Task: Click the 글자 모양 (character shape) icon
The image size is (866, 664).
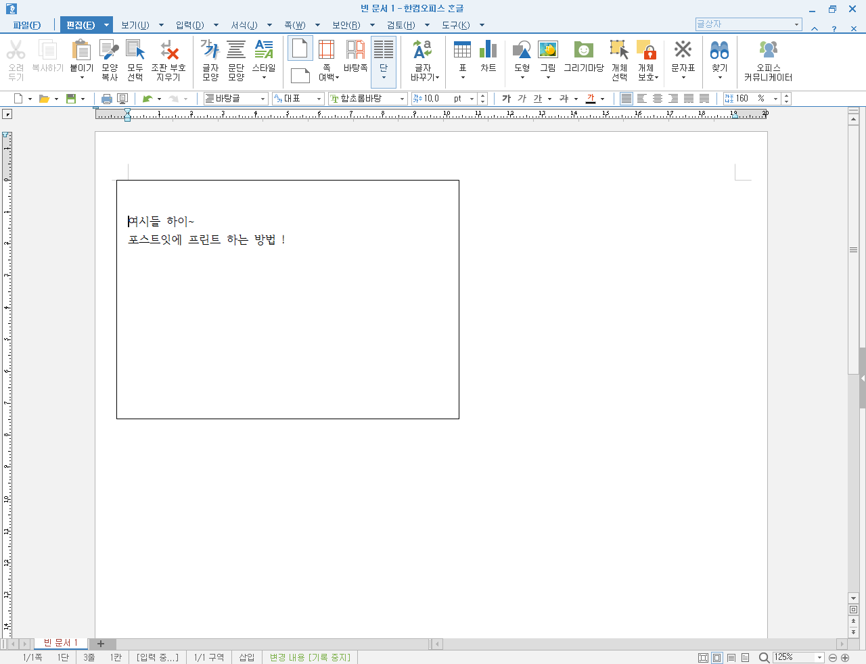Action: (210, 60)
